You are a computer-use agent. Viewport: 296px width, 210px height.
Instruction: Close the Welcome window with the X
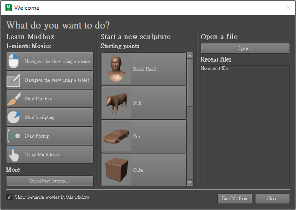tap(288, 7)
